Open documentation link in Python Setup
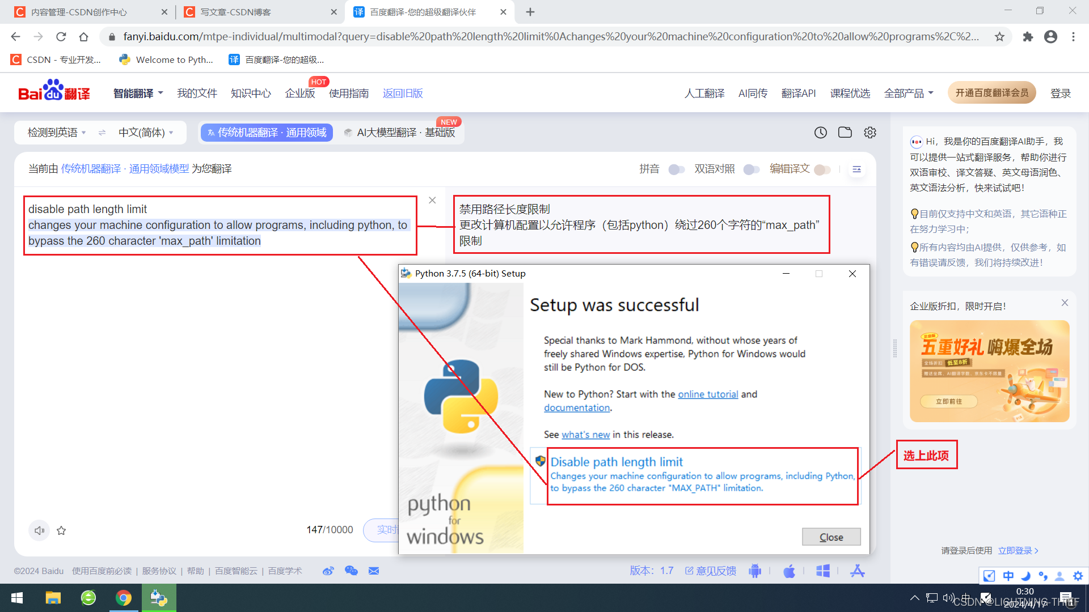1089x612 pixels. pos(577,407)
